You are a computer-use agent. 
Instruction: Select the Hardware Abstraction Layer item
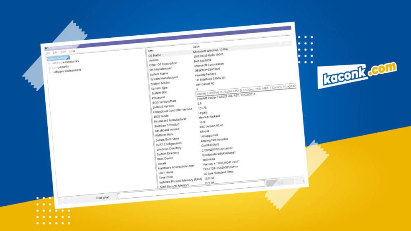tap(177, 167)
